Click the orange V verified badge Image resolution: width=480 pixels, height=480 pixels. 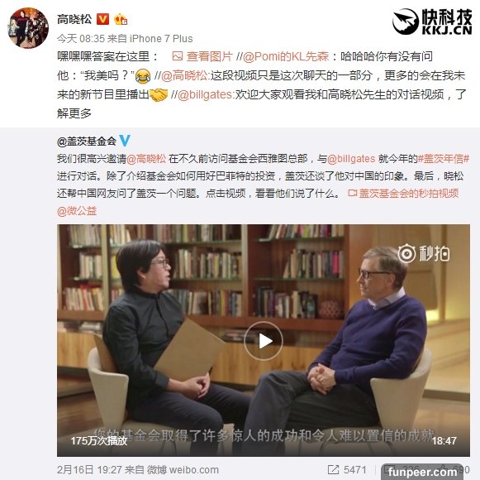[102, 20]
